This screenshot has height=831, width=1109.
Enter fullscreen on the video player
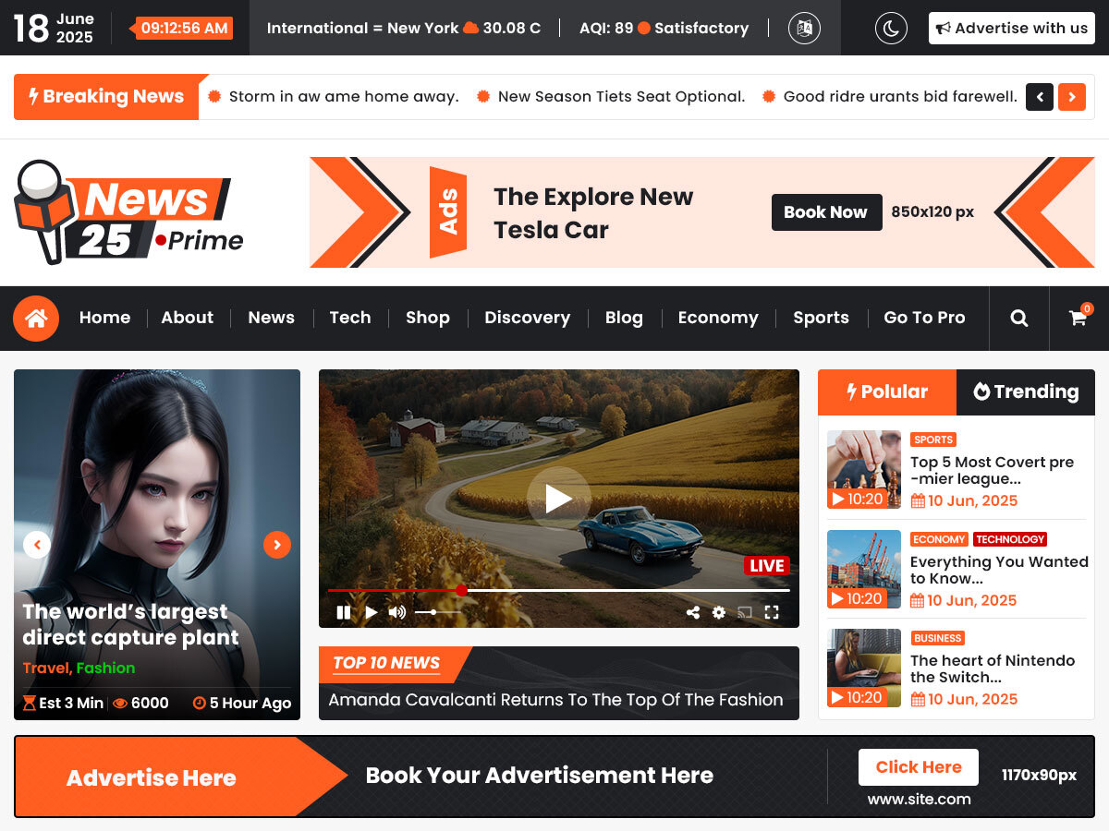pyautogui.click(x=772, y=611)
